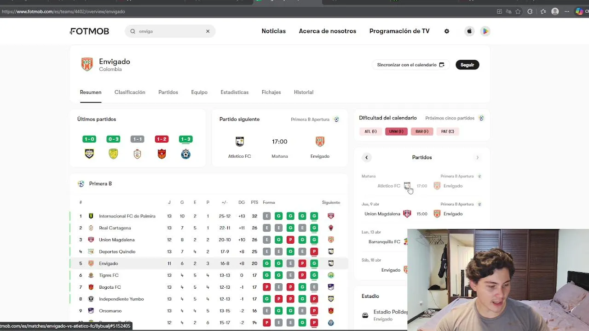
Task: Switch to the Fichajes tab
Action: click(271, 92)
